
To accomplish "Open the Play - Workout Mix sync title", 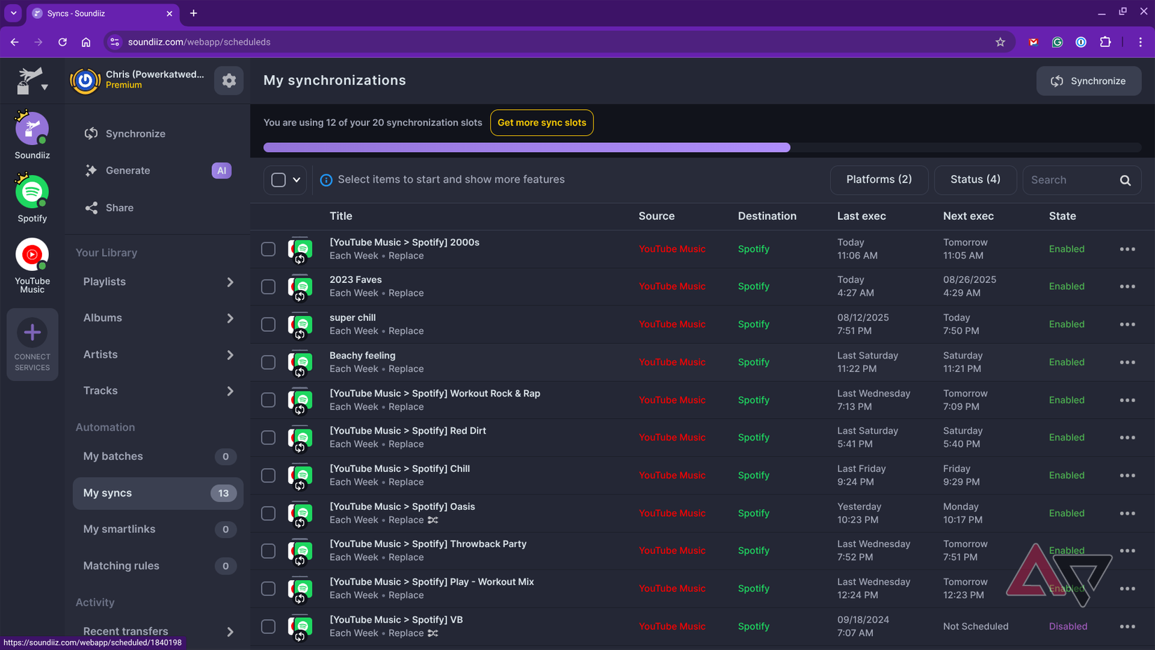I will coord(431,582).
